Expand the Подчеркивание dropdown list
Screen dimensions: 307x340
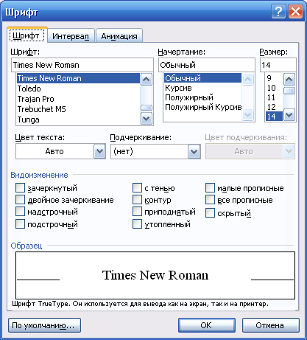tap(194, 151)
